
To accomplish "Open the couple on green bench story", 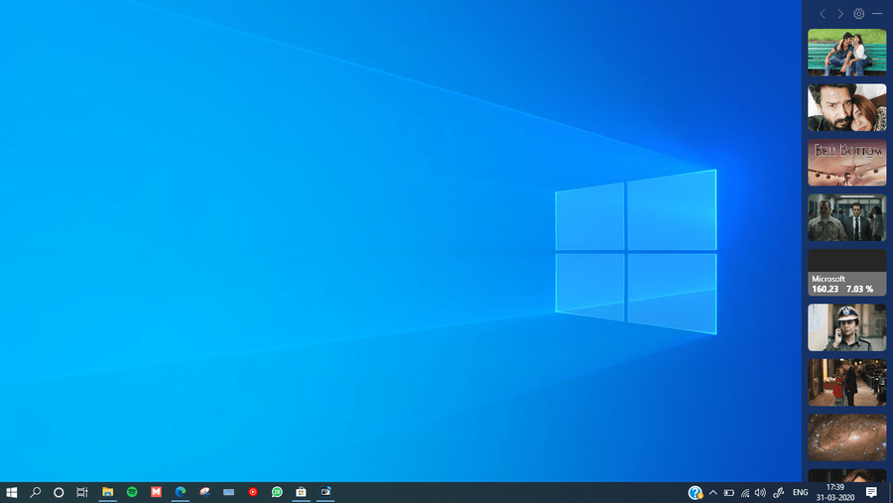I will (846, 52).
